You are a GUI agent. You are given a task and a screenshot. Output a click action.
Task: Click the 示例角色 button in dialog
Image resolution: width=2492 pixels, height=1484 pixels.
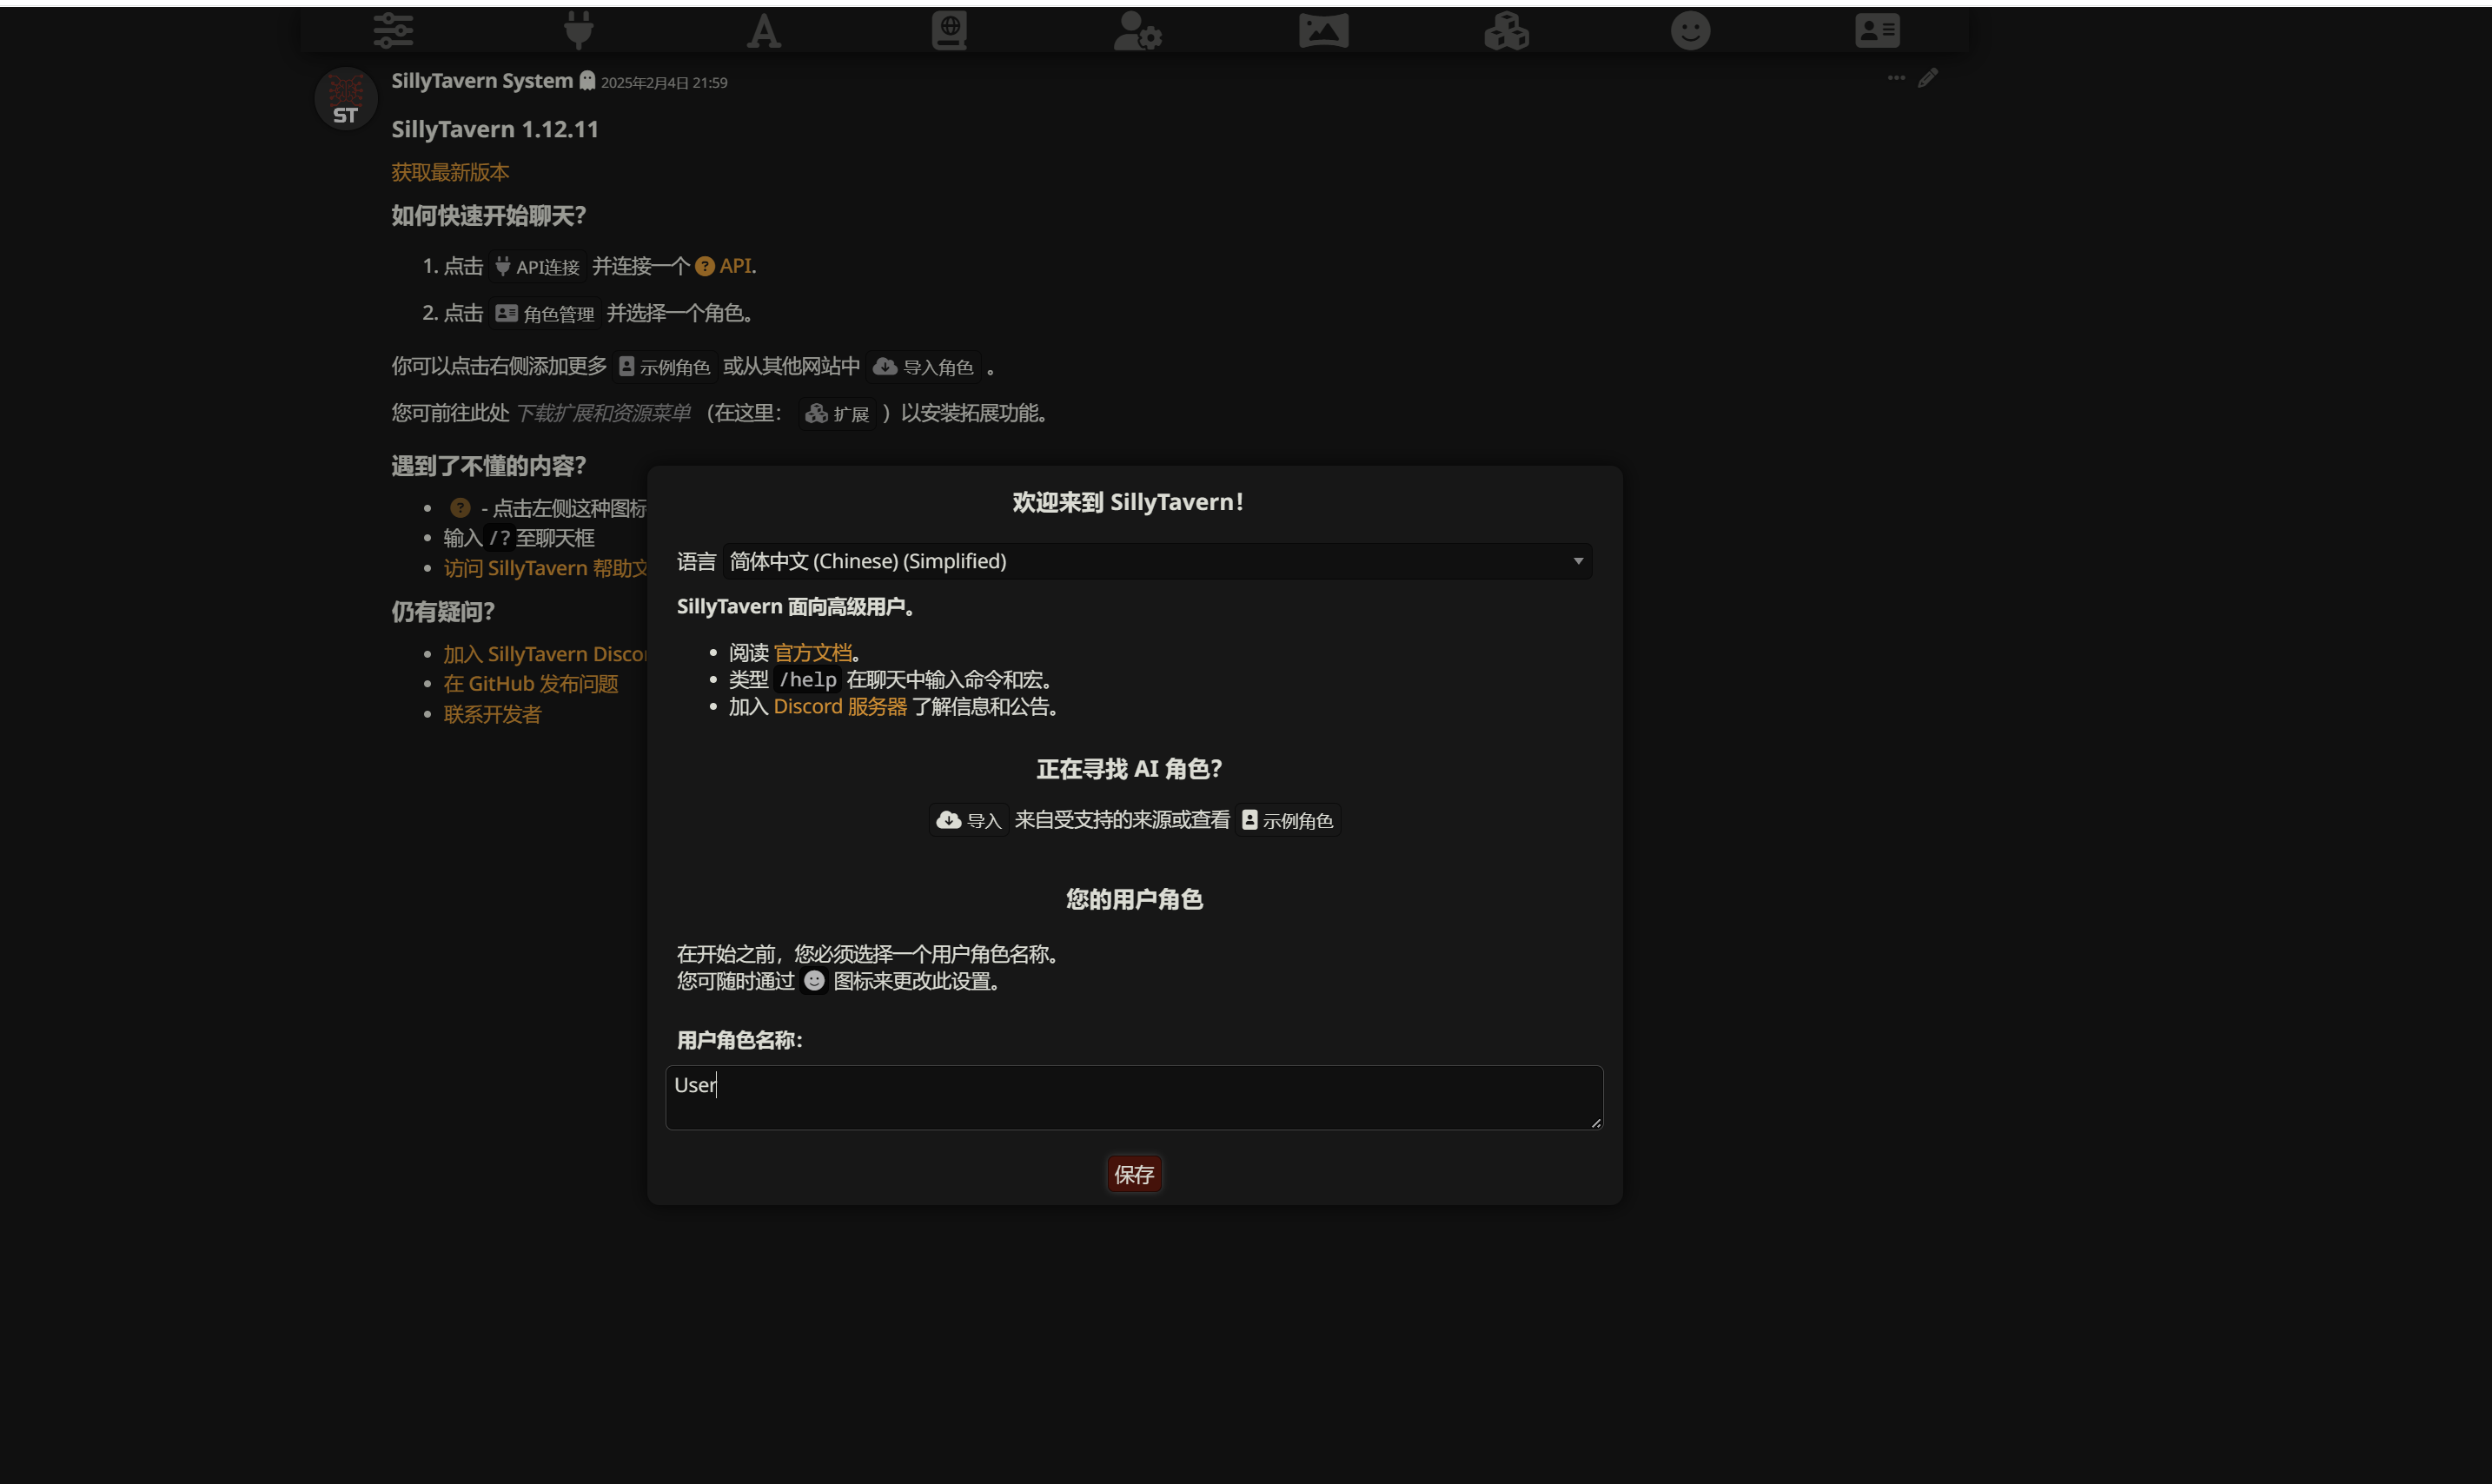pos(1287,820)
